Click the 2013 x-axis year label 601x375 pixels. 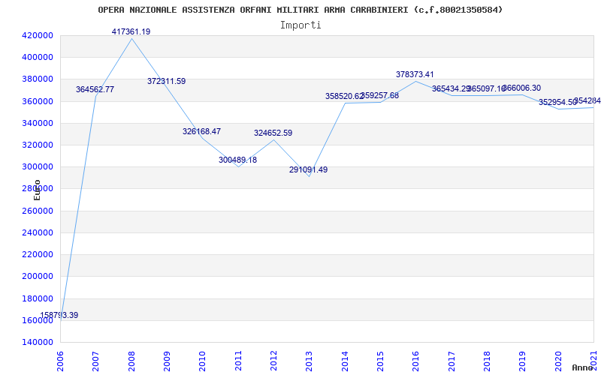(x=310, y=361)
